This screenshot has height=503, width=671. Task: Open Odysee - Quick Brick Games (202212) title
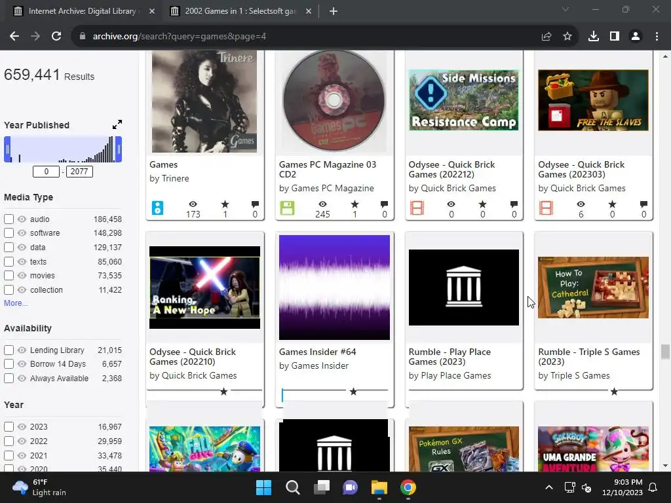point(451,170)
